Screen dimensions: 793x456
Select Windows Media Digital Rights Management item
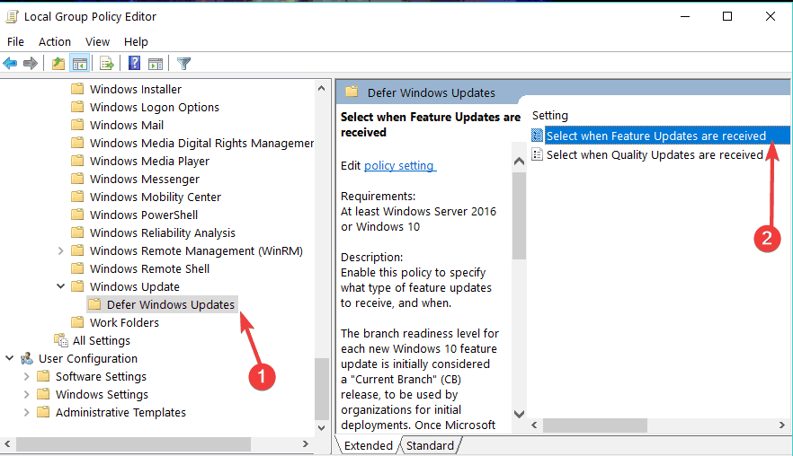[x=201, y=143]
